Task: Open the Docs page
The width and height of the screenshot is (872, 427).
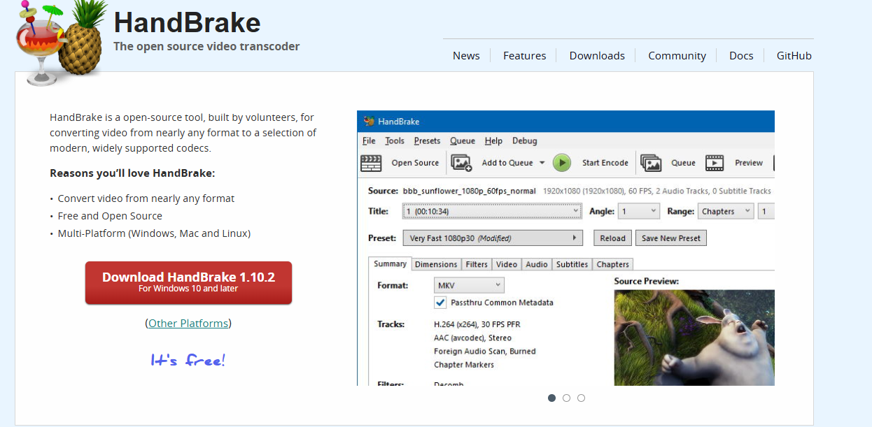Action: 741,56
